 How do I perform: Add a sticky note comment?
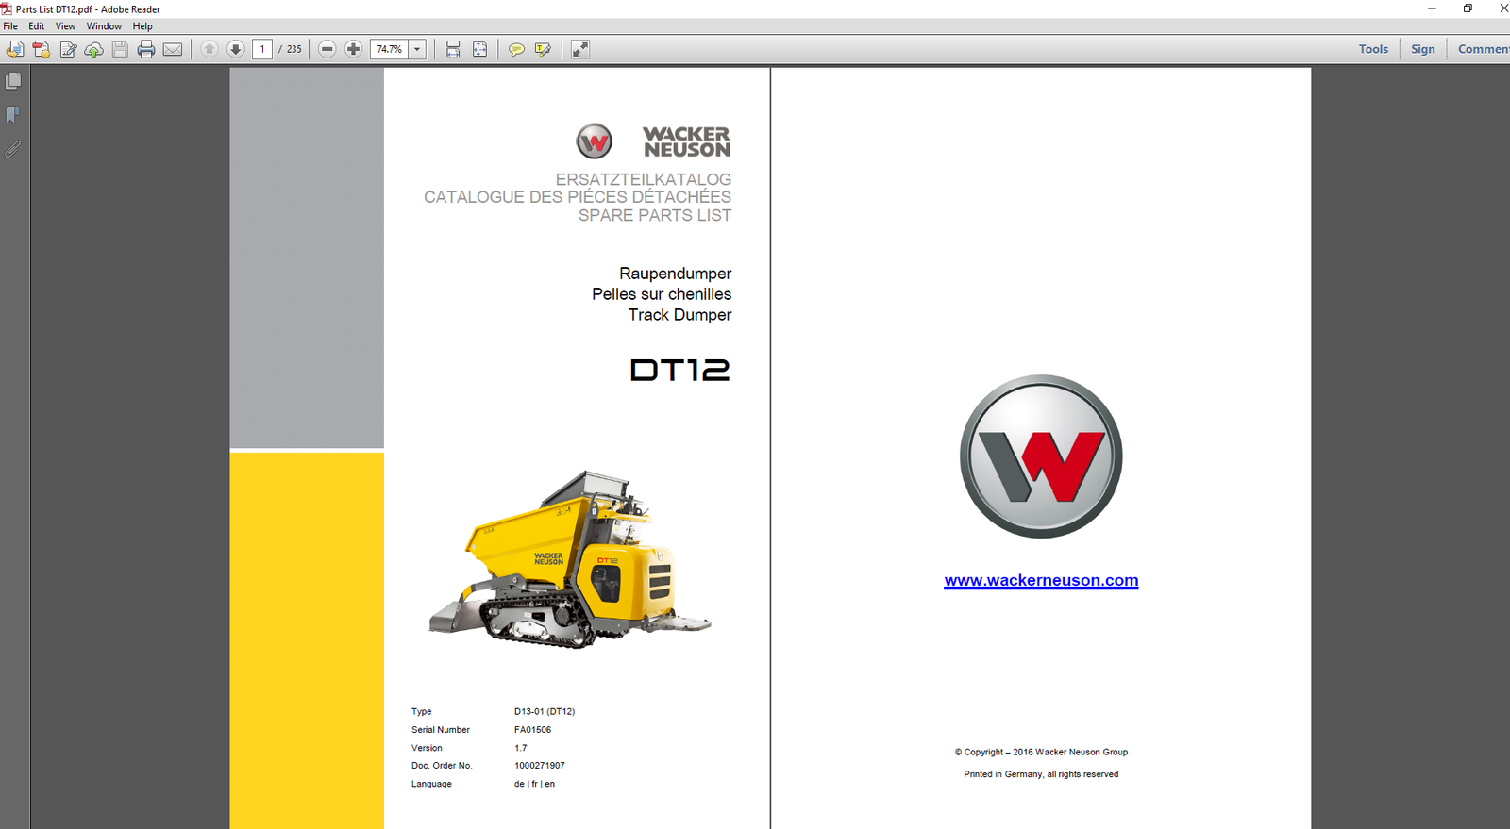(516, 49)
